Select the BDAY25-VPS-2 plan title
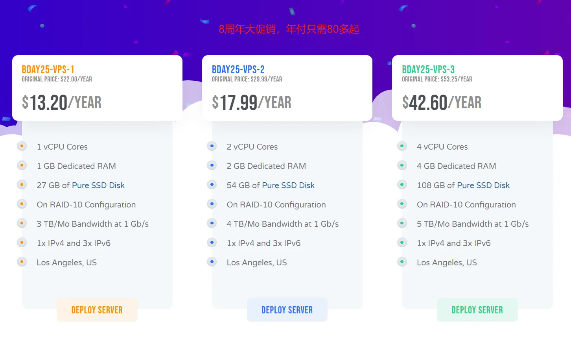The width and height of the screenshot is (571, 337). tap(238, 70)
